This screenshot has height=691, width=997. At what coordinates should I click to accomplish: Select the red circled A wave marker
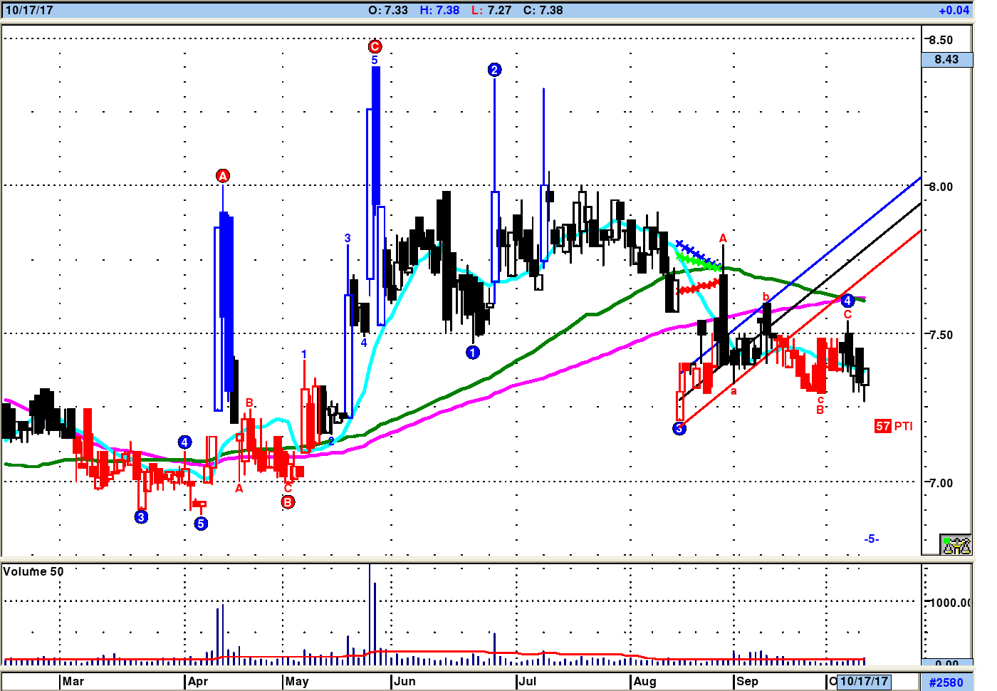tap(223, 176)
